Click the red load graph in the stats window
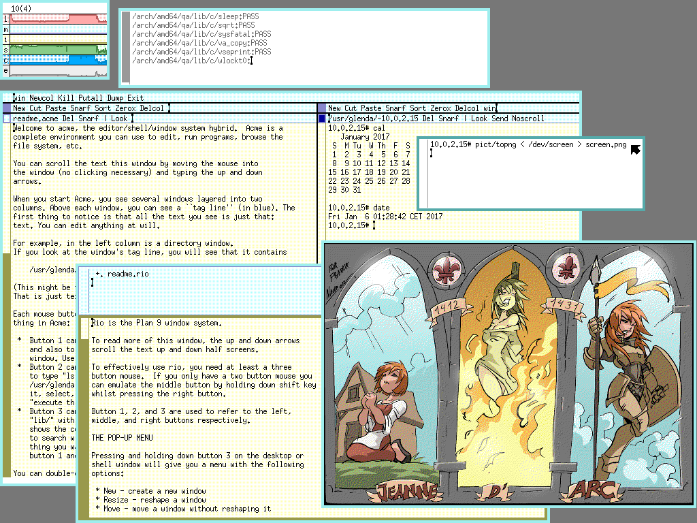Image resolution: width=697 pixels, height=523 pixels. click(59, 18)
